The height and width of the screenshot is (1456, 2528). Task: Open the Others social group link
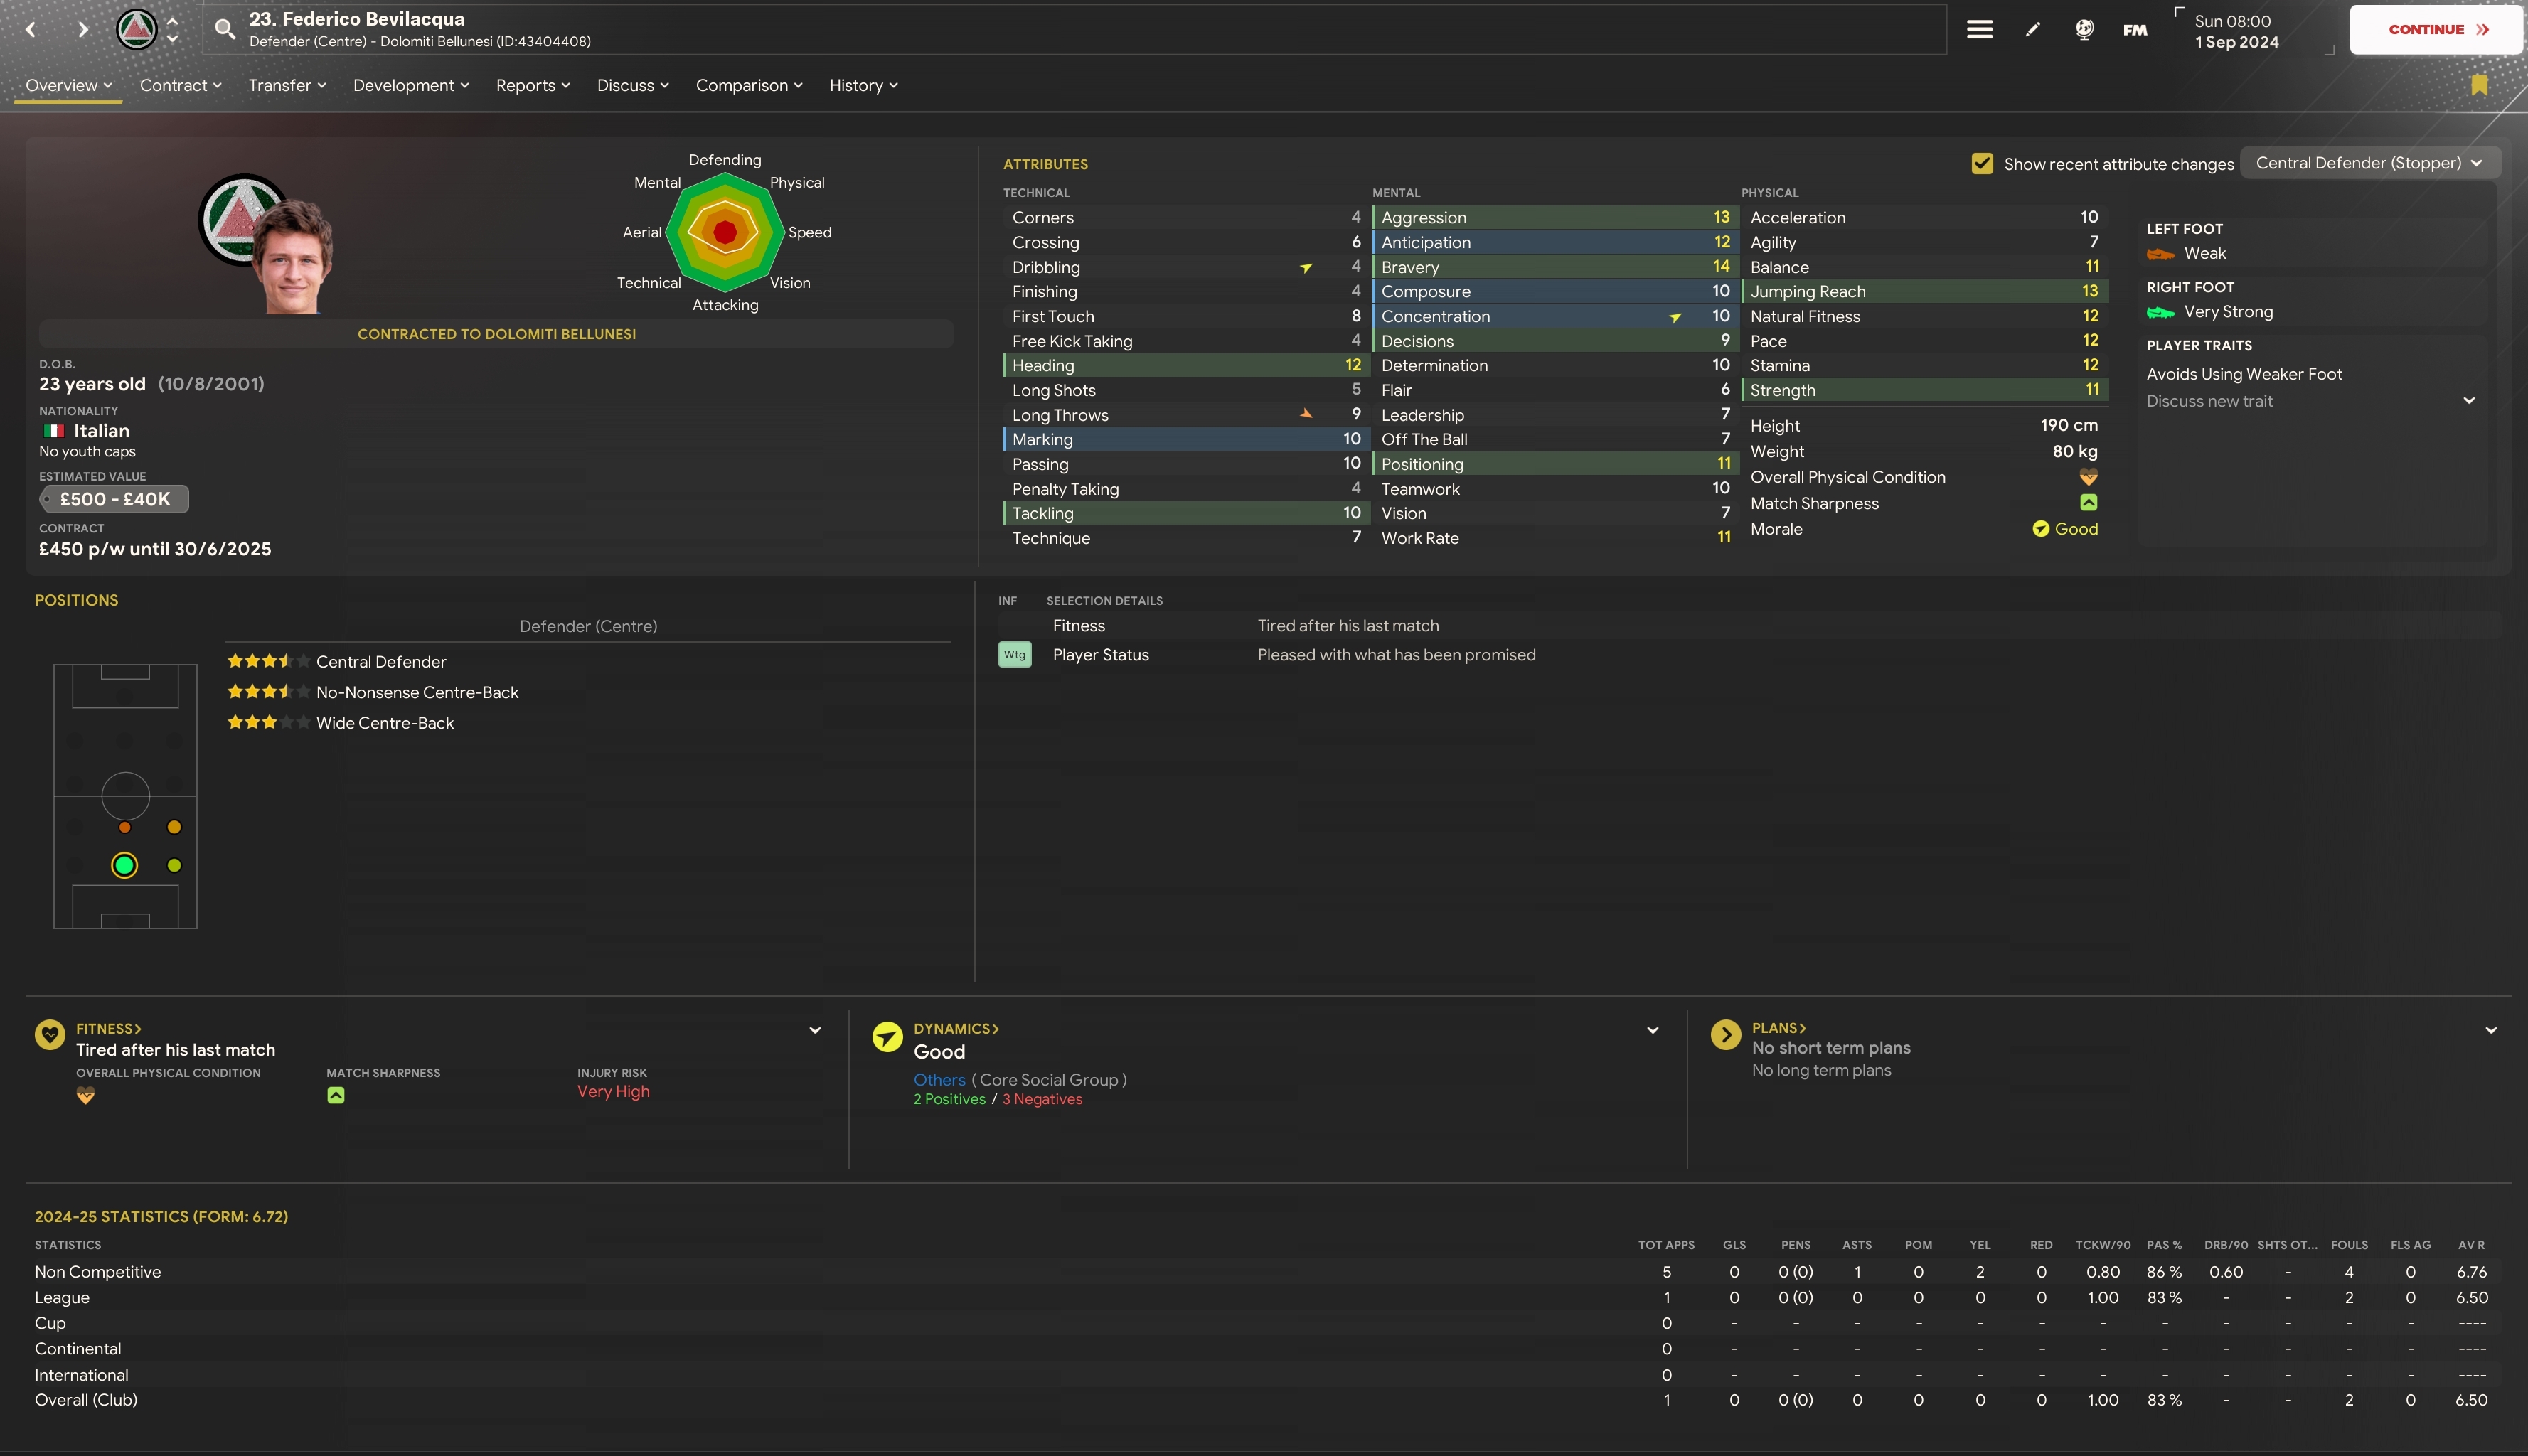coord(939,1080)
